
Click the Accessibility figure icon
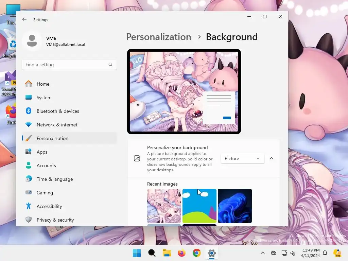click(x=29, y=206)
